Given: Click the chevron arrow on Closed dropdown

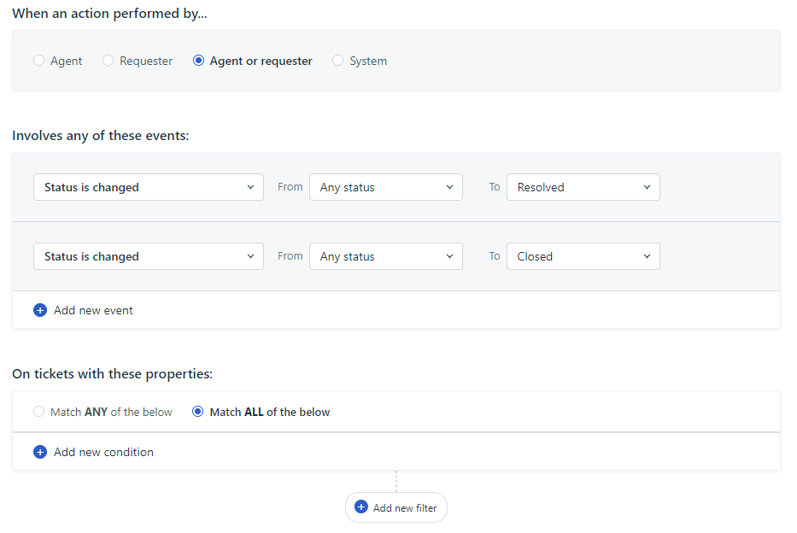Looking at the screenshot, I should click(x=647, y=256).
